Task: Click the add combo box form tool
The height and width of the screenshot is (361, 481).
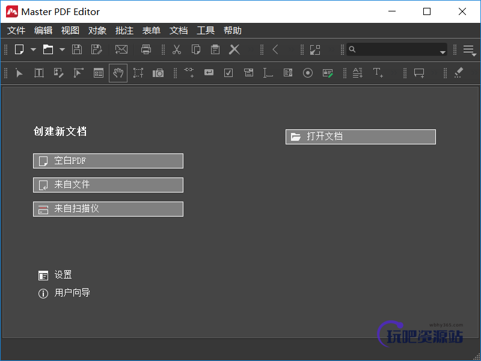Action: pyautogui.click(x=248, y=73)
